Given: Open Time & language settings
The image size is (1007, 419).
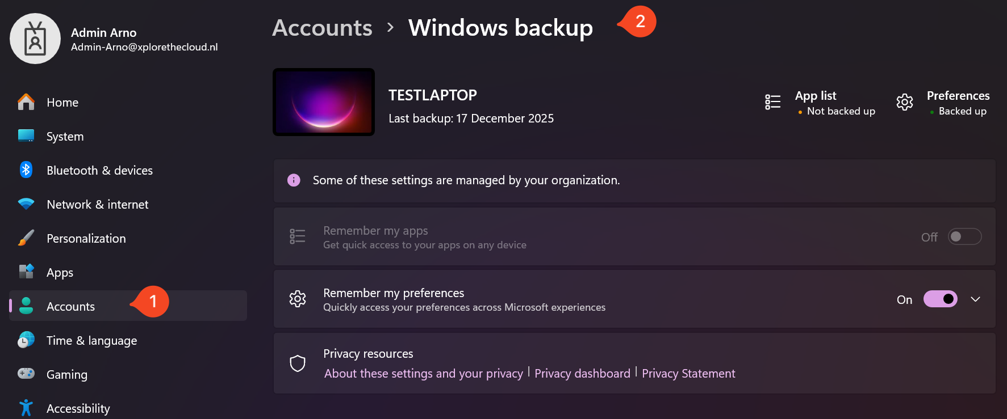Looking at the screenshot, I should pyautogui.click(x=92, y=341).
